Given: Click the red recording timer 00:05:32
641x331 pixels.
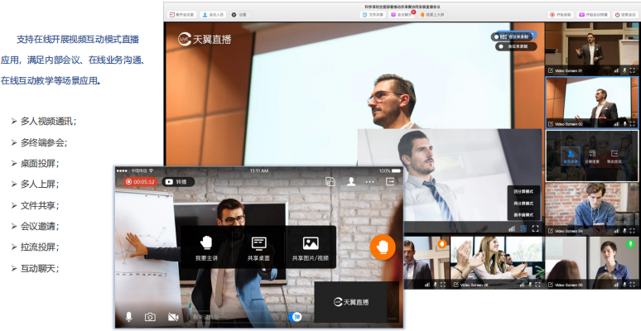Looking at the screenshot, I should [x=140, y=181].
